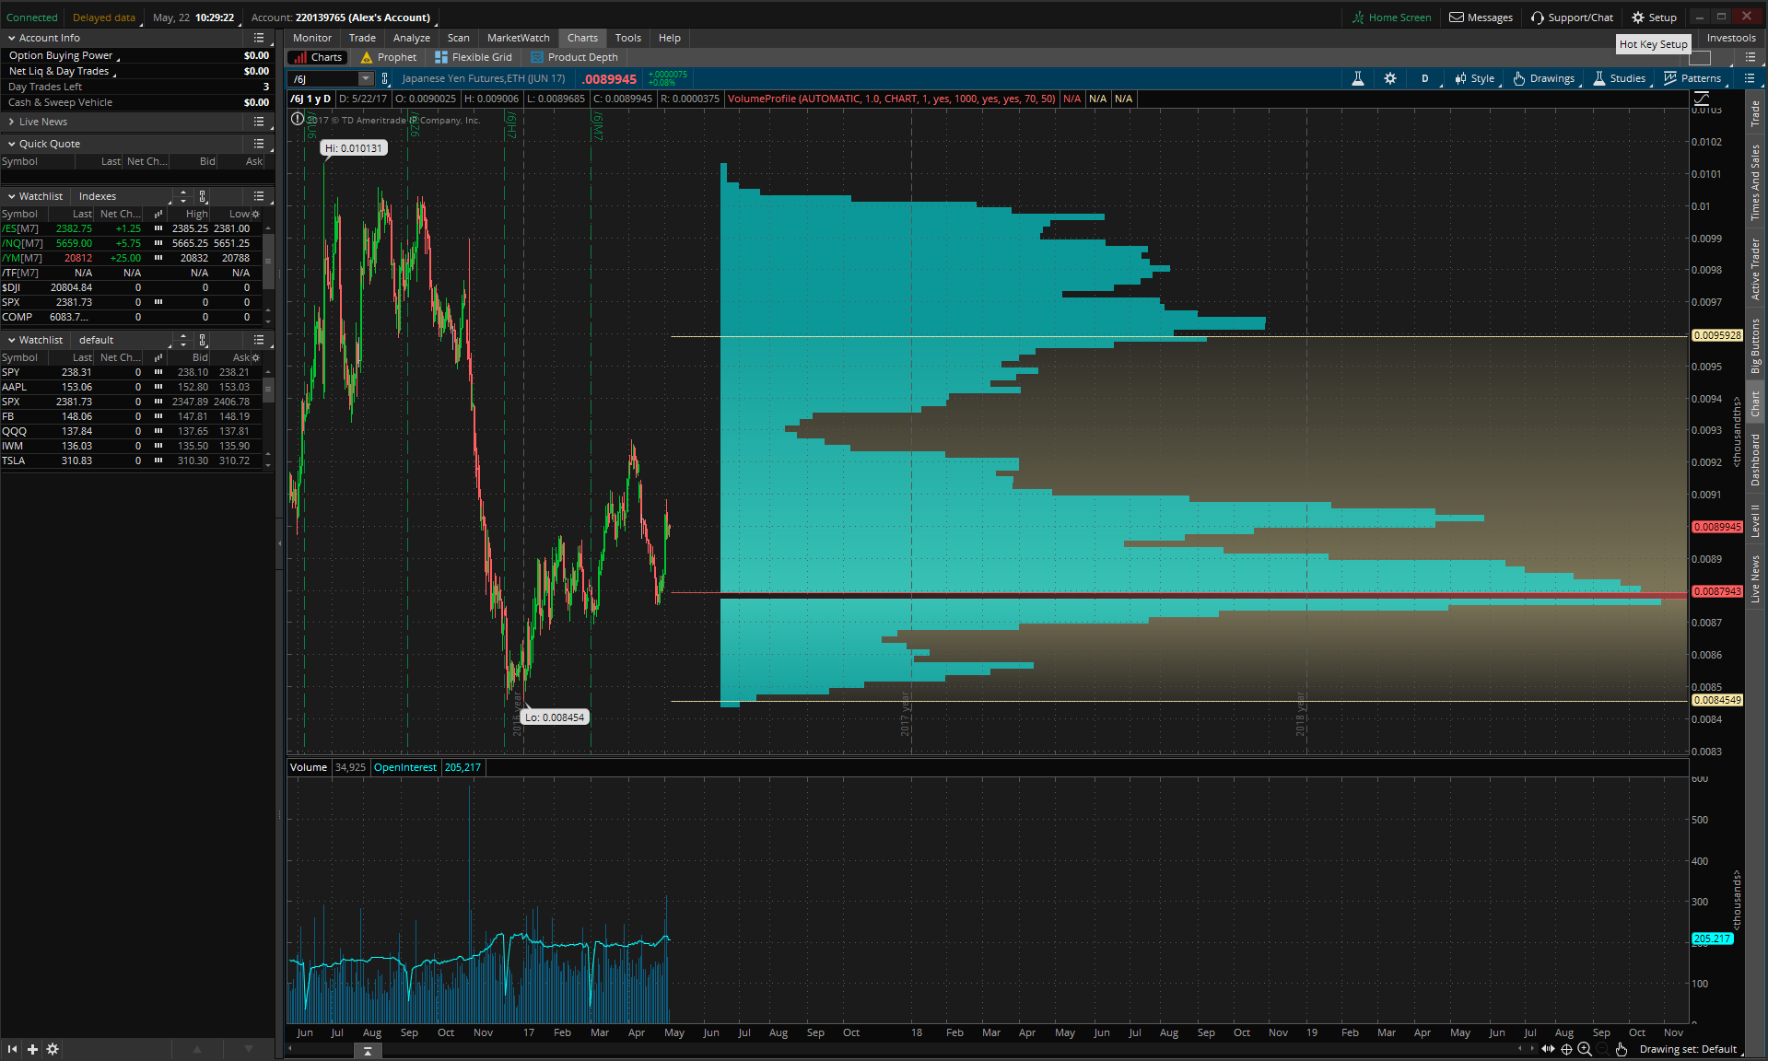Open the Messages envelope
The width and height of the screenshot is (1768, 1061).
(x=1481, y=17)
